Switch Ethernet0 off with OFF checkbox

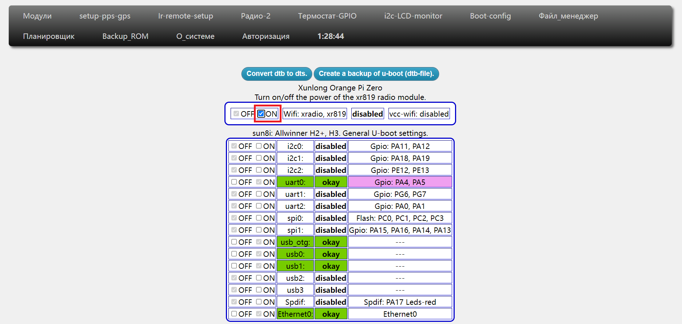point(234,314)
